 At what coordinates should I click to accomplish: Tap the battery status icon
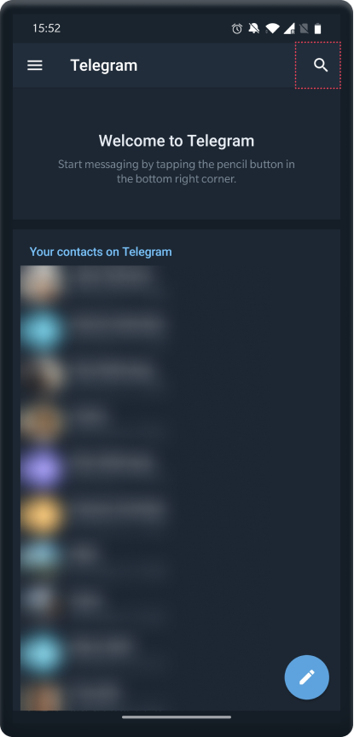point(318,29)
